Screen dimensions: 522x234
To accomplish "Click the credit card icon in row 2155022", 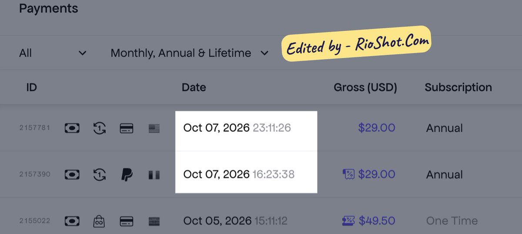I will pyautogui.click(x=127, y=221).
